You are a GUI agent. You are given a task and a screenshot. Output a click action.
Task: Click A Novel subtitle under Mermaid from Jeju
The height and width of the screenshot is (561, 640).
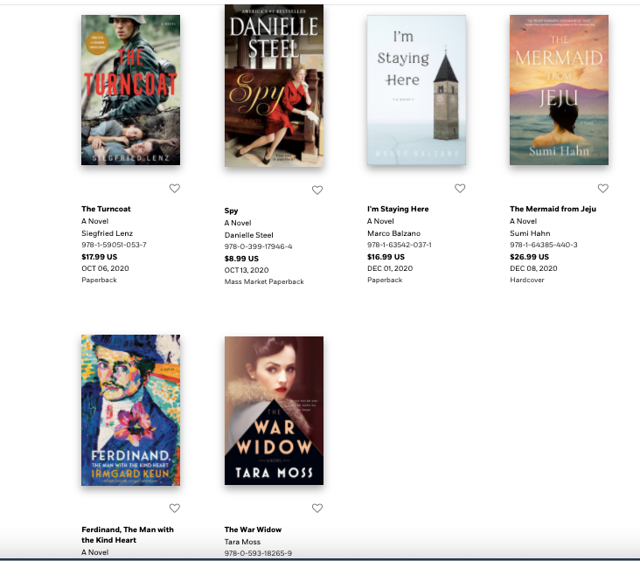523,221
